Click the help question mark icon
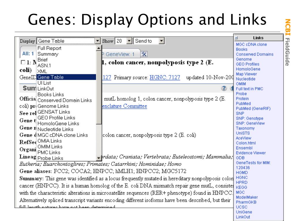The width and height of the screenshot is (295, 221). (x=224, y=88)
